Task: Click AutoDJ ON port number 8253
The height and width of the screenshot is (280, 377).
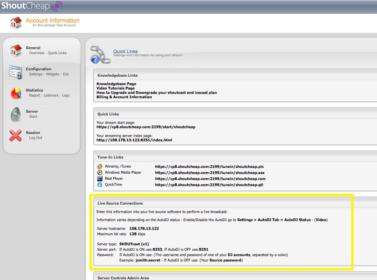Action: click(157, 249)
